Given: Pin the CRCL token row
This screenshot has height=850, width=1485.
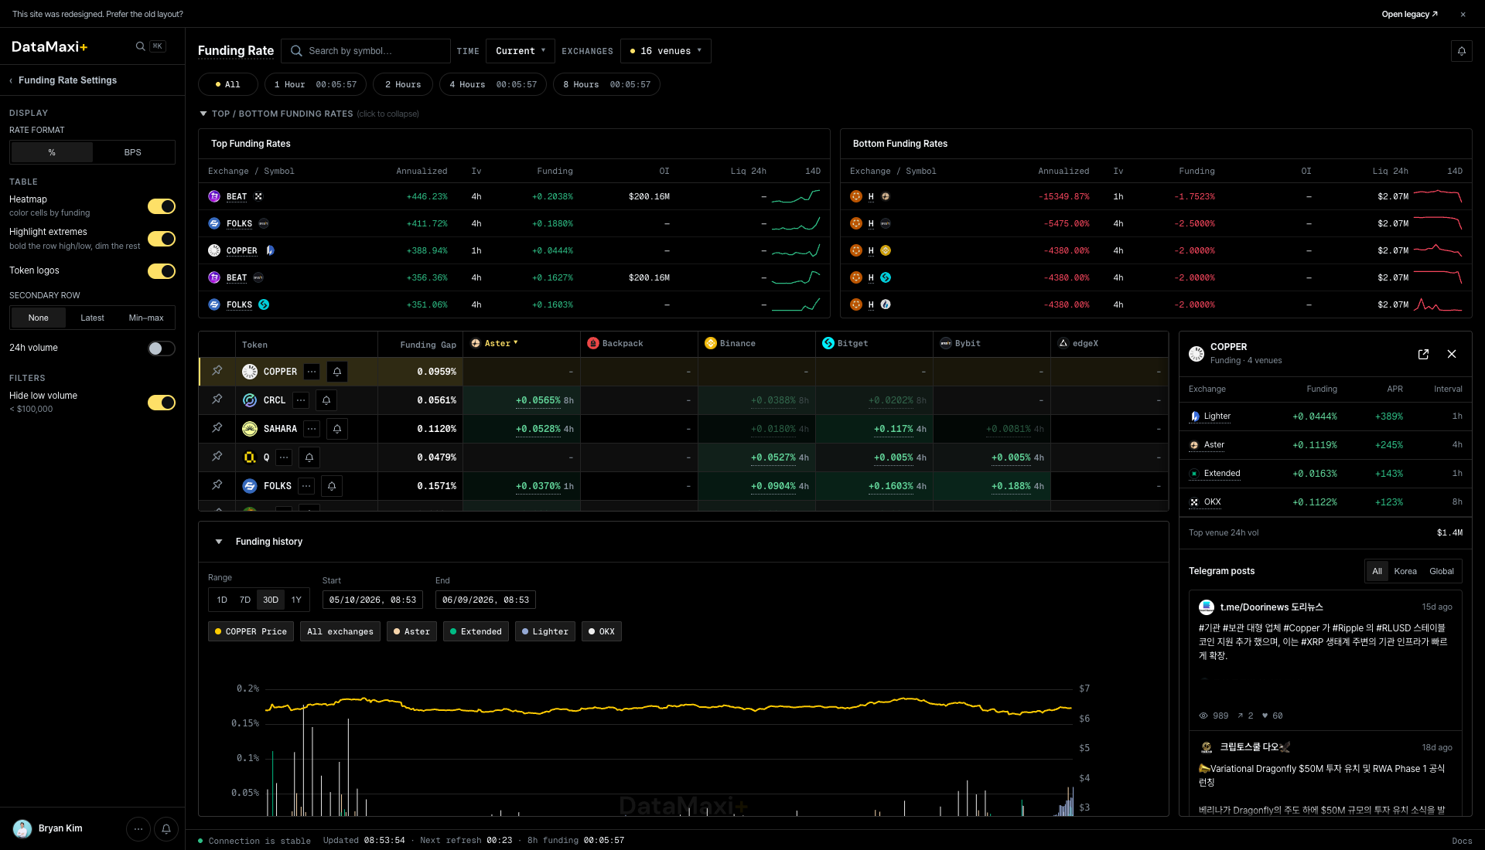Looking at the screenshot, I should [217, 399].
